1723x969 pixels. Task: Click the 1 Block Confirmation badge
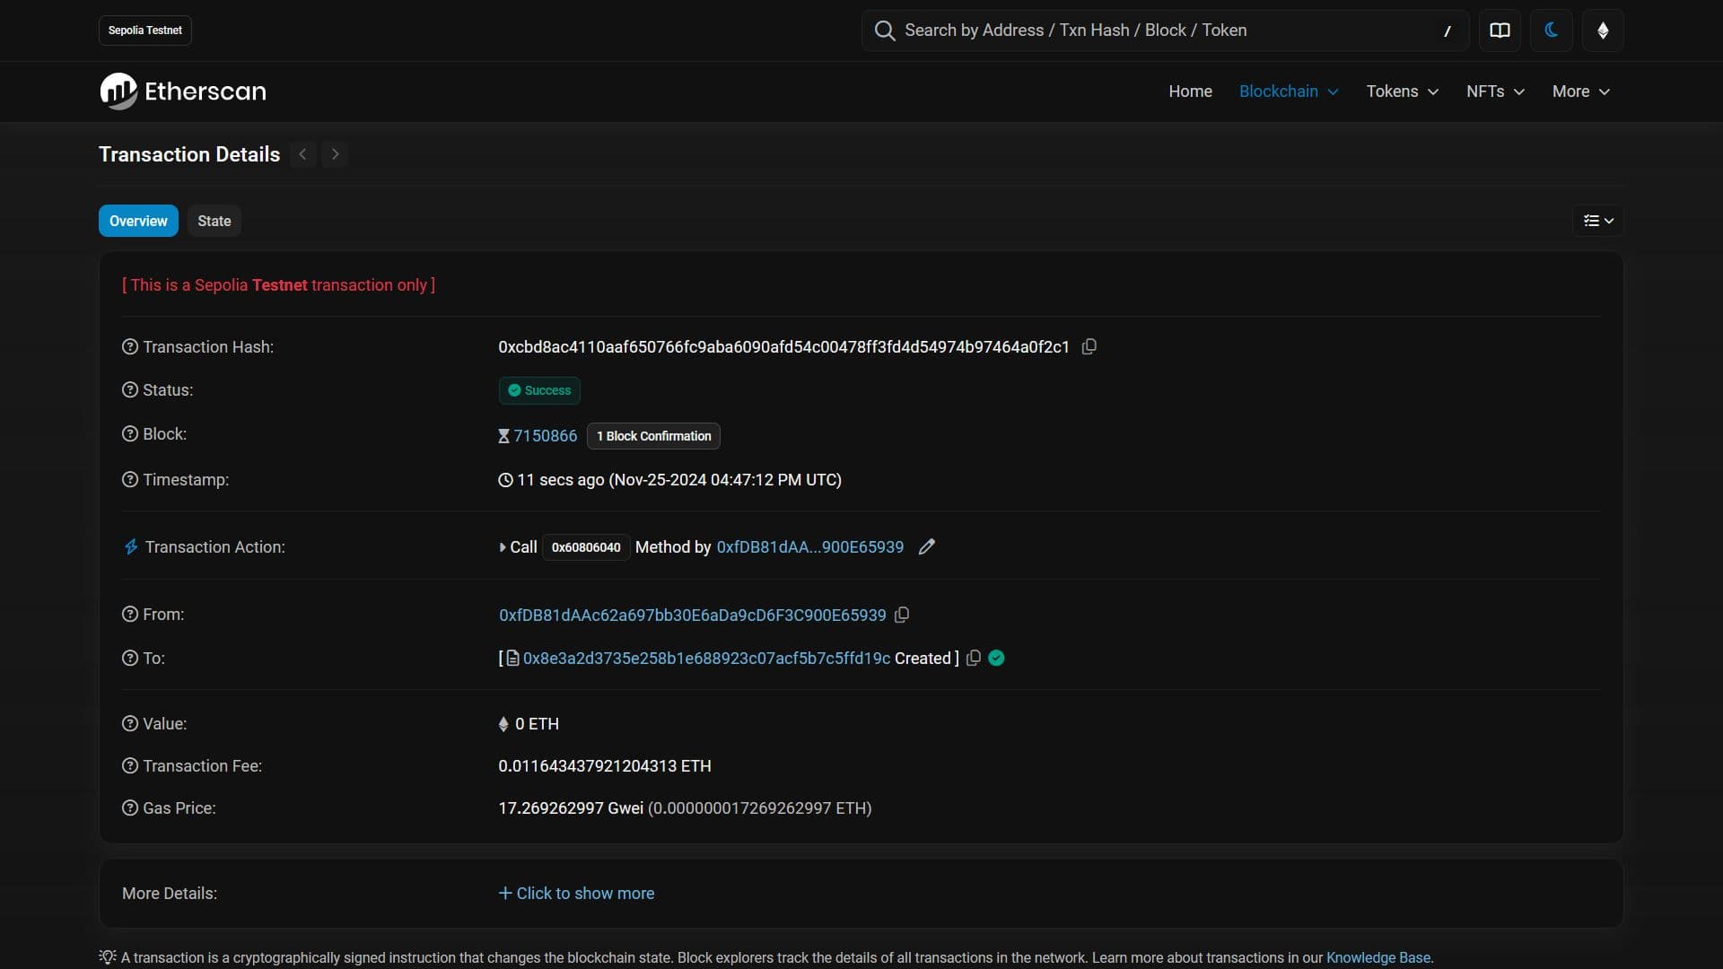click(653, 436)
